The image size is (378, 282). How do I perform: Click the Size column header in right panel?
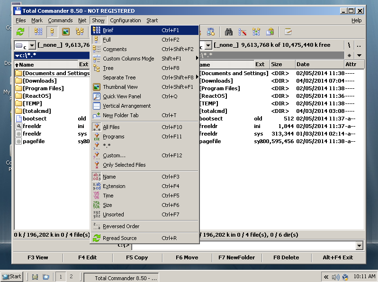(x=282, y=64)
